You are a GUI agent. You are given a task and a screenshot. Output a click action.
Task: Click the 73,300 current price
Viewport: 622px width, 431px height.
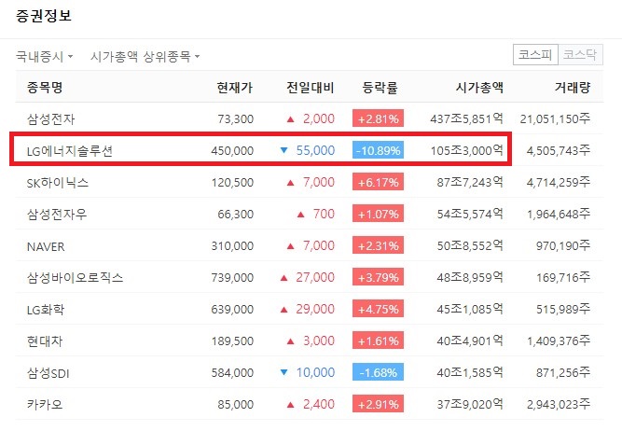[x=235, y=118]
